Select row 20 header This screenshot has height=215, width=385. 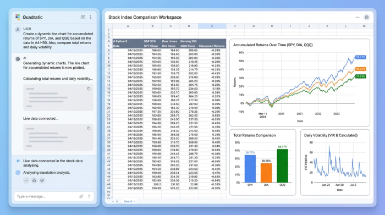(x=108, y=108)
